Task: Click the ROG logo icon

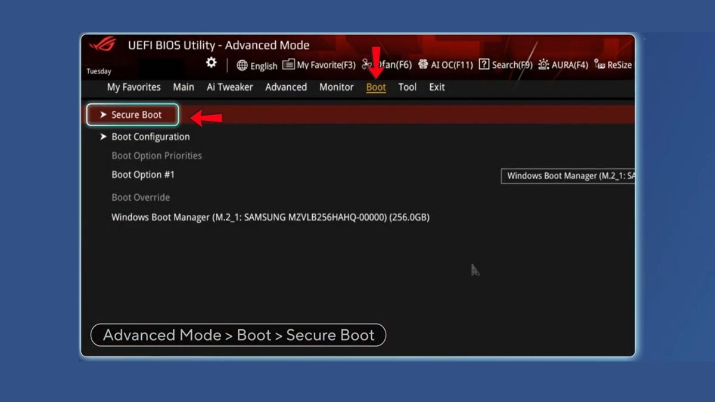Action: (x=102, y=45)
